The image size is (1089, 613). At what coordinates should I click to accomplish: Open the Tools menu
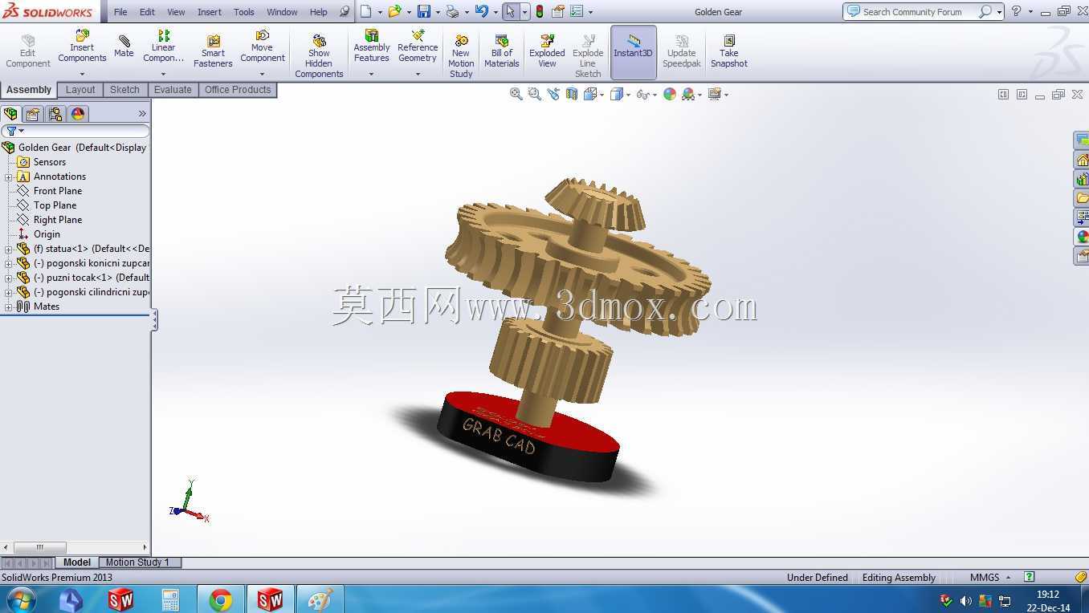point(244,12)
